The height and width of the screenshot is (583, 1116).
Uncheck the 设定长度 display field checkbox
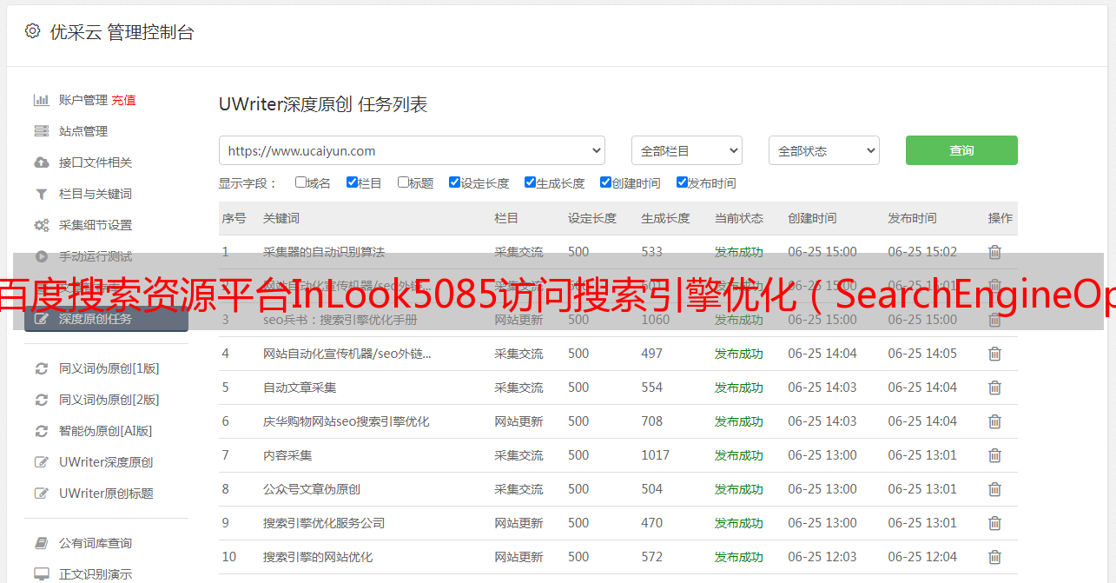click(454, 182)
